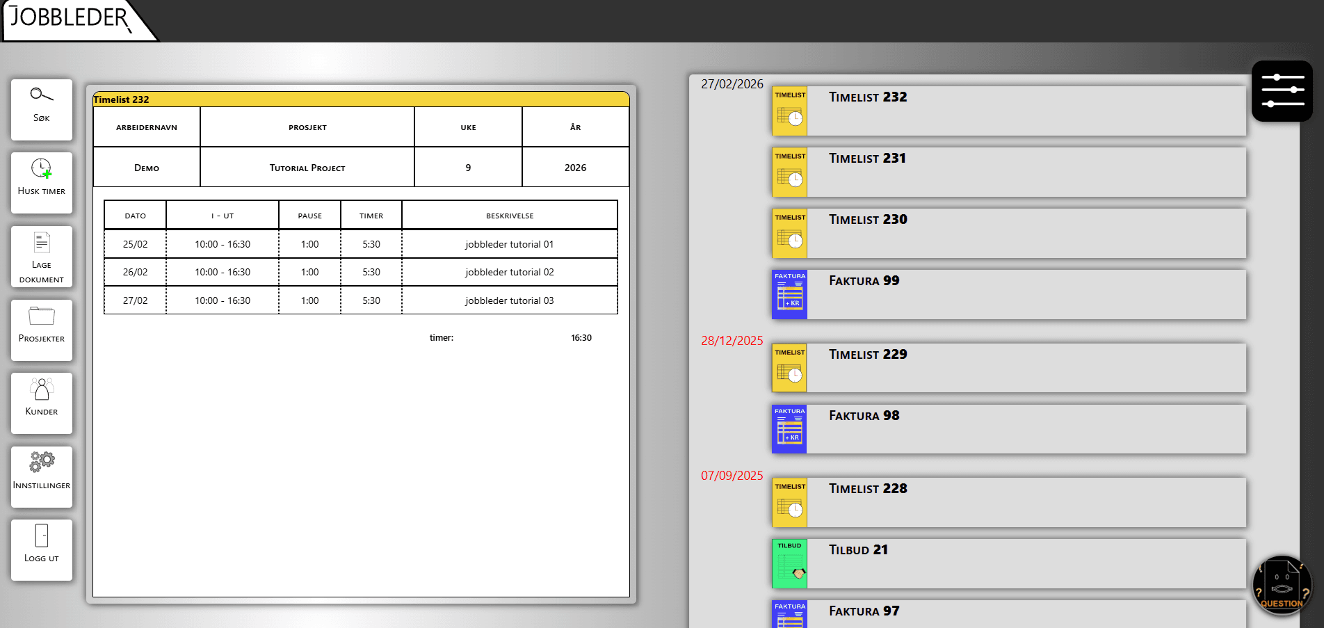The width and height of the screenshot is (1324, 628).
Task: Click the Søk magnifier icon
Action: click(x=41, y=95)
